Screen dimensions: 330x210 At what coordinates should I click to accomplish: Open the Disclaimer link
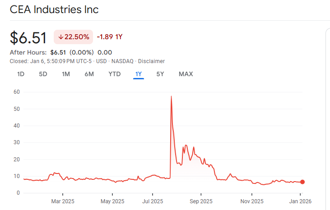point(151,61)
